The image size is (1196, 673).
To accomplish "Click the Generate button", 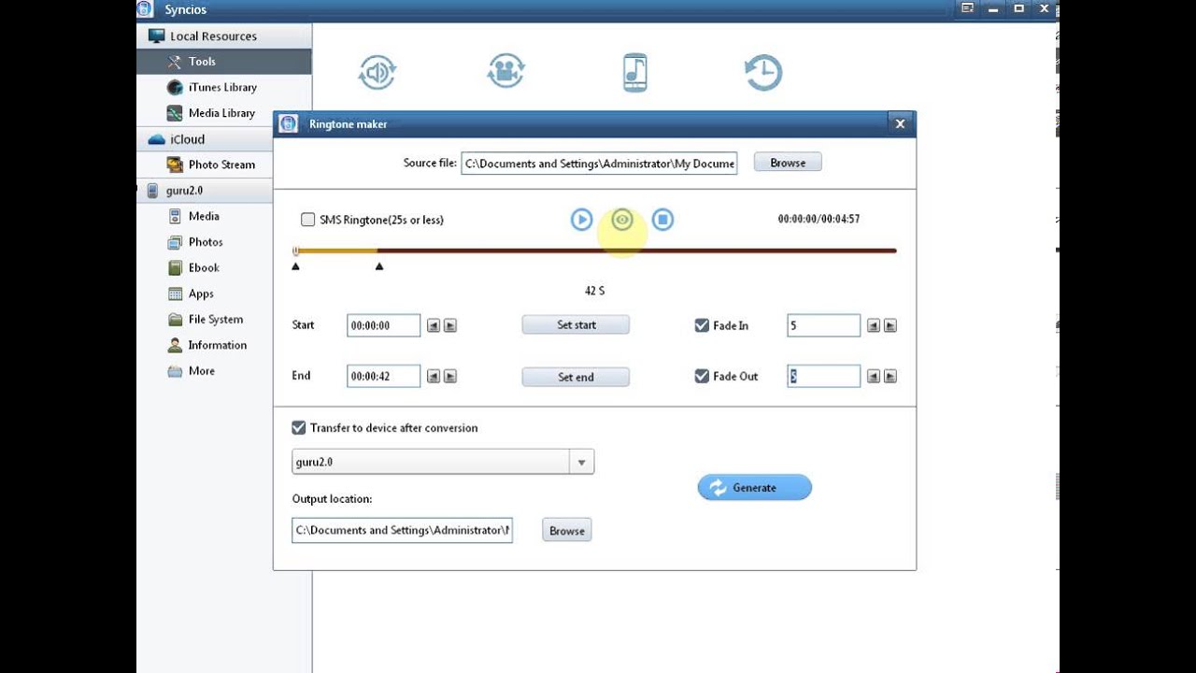I will [755, 487].
